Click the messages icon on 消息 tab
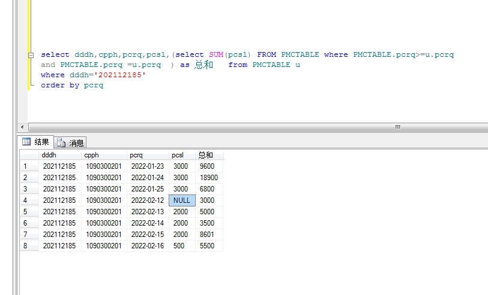This screenshot has width=488, height=295. pos(61,142)
